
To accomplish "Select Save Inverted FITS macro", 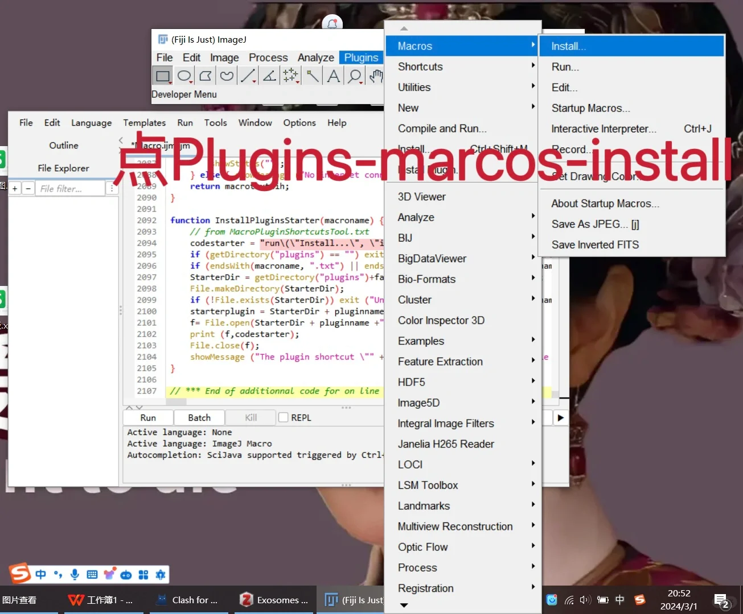I will click(x=632, y=244).
